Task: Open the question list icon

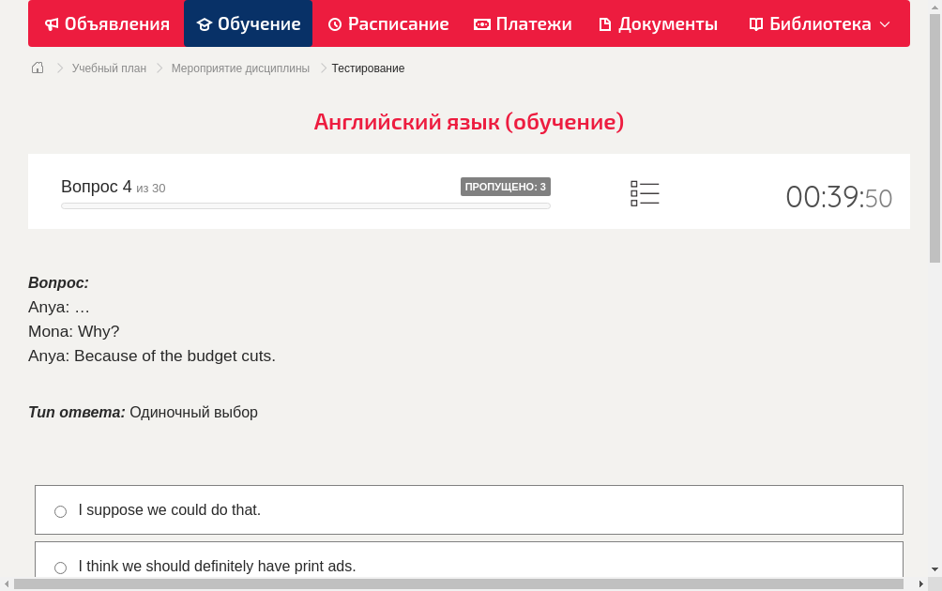Action: [645, 194]
